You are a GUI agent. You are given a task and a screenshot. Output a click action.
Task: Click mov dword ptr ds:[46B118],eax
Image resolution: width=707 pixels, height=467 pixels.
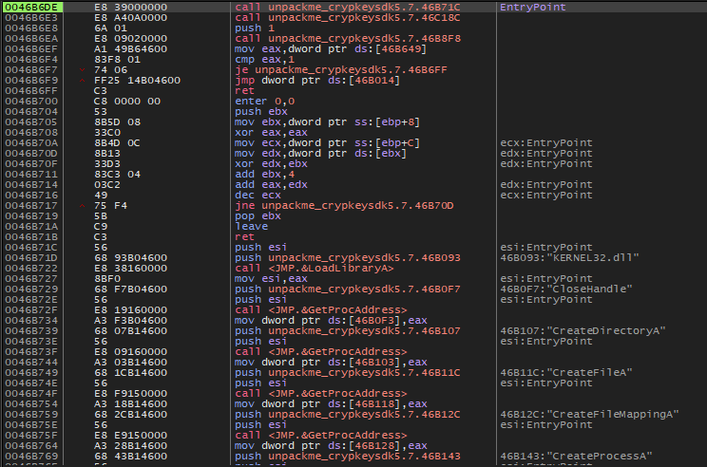click(x=331, y=403)
